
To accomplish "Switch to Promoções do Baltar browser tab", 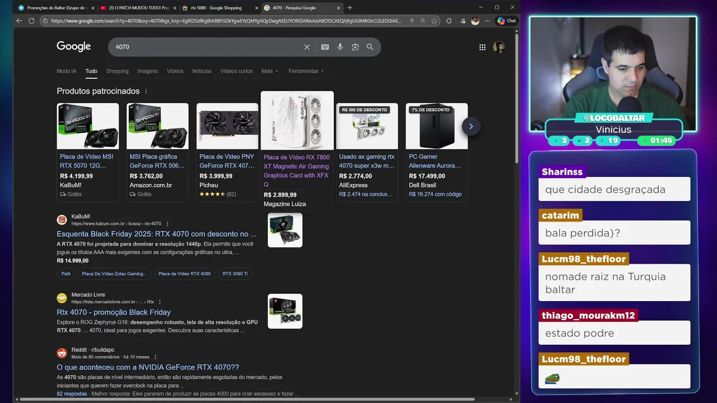I will pos(56,8).
